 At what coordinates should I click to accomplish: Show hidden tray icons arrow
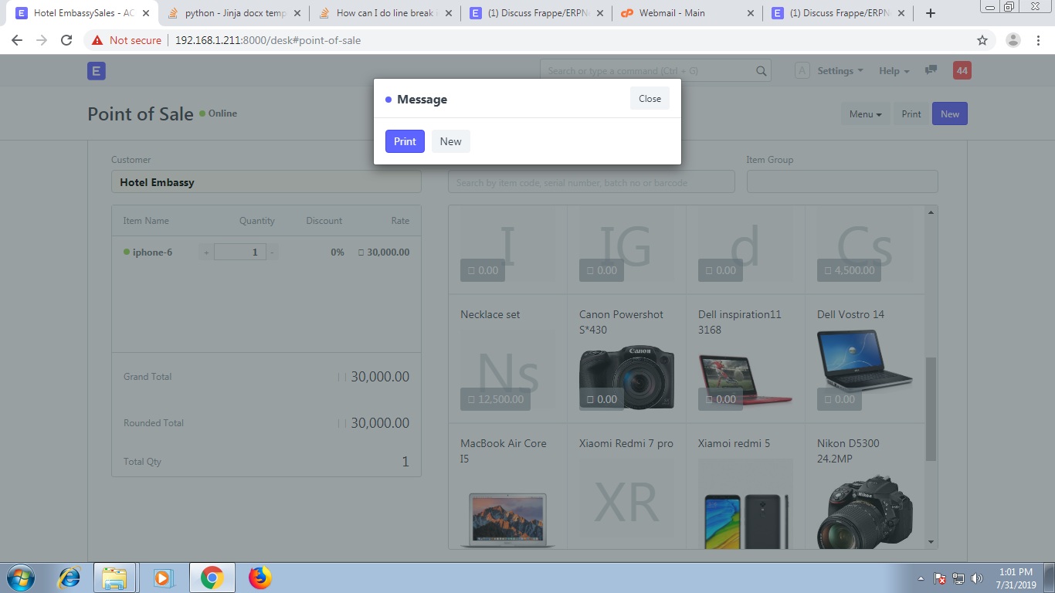point(921,578)
